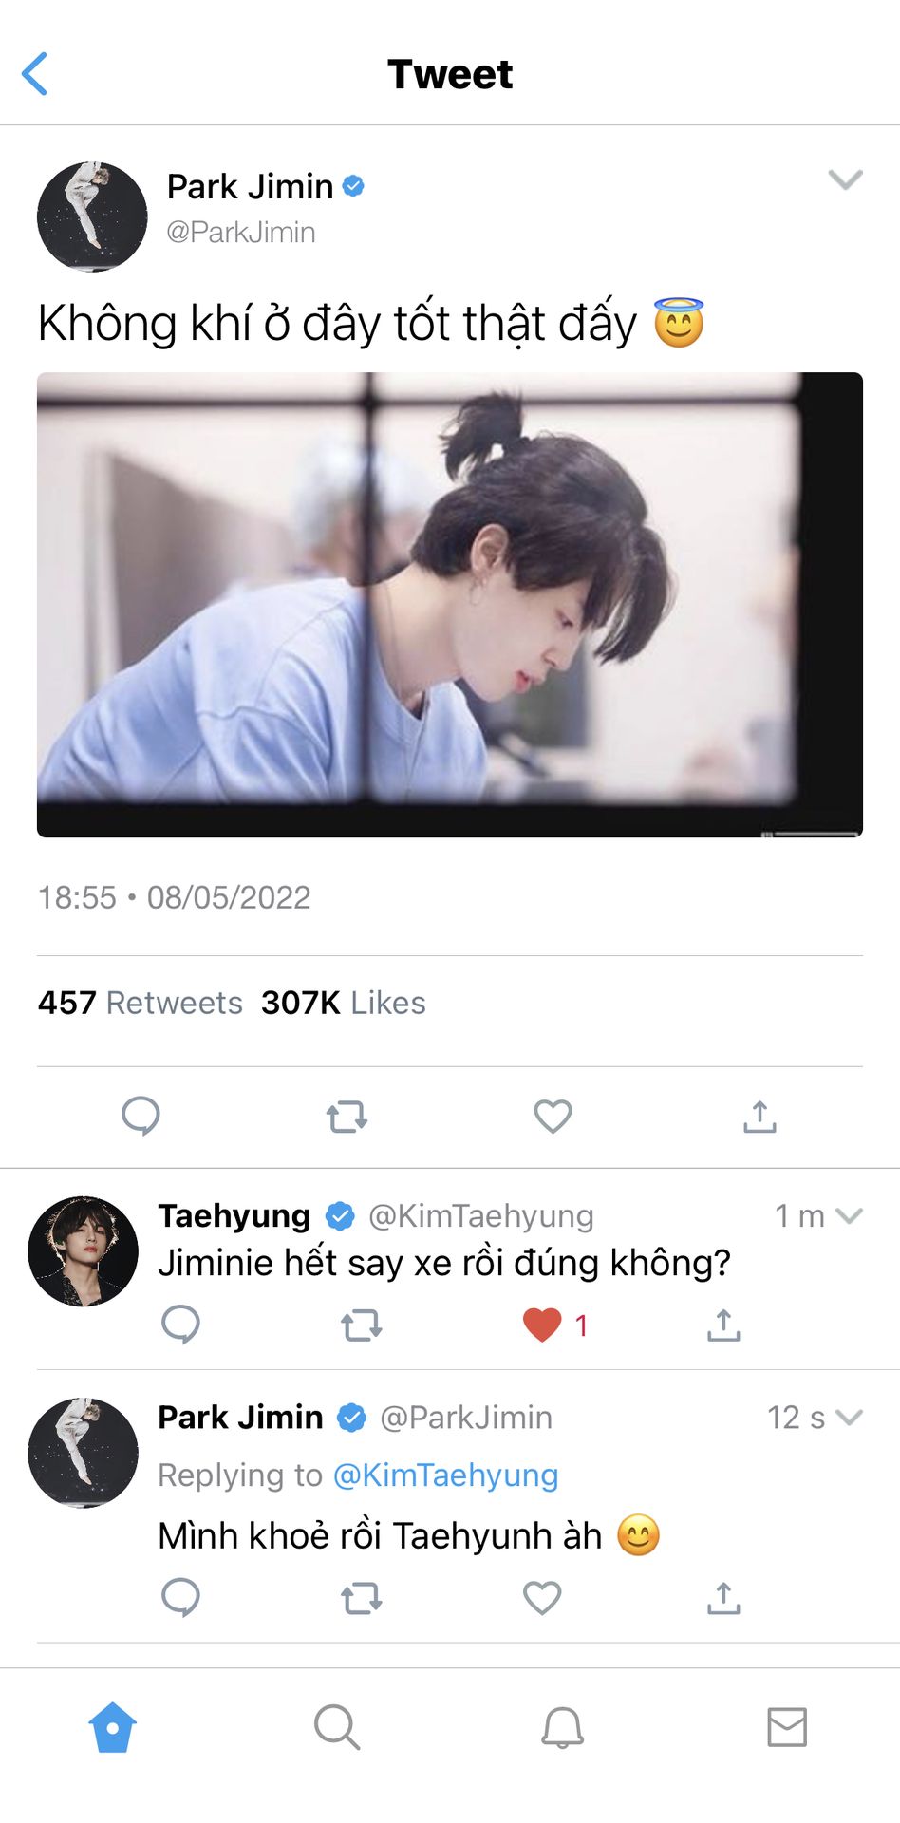The height and width of the screenshot is (1823, 900).
Task: Open Notifications bell tab
Action: [x=562, y=1727]
